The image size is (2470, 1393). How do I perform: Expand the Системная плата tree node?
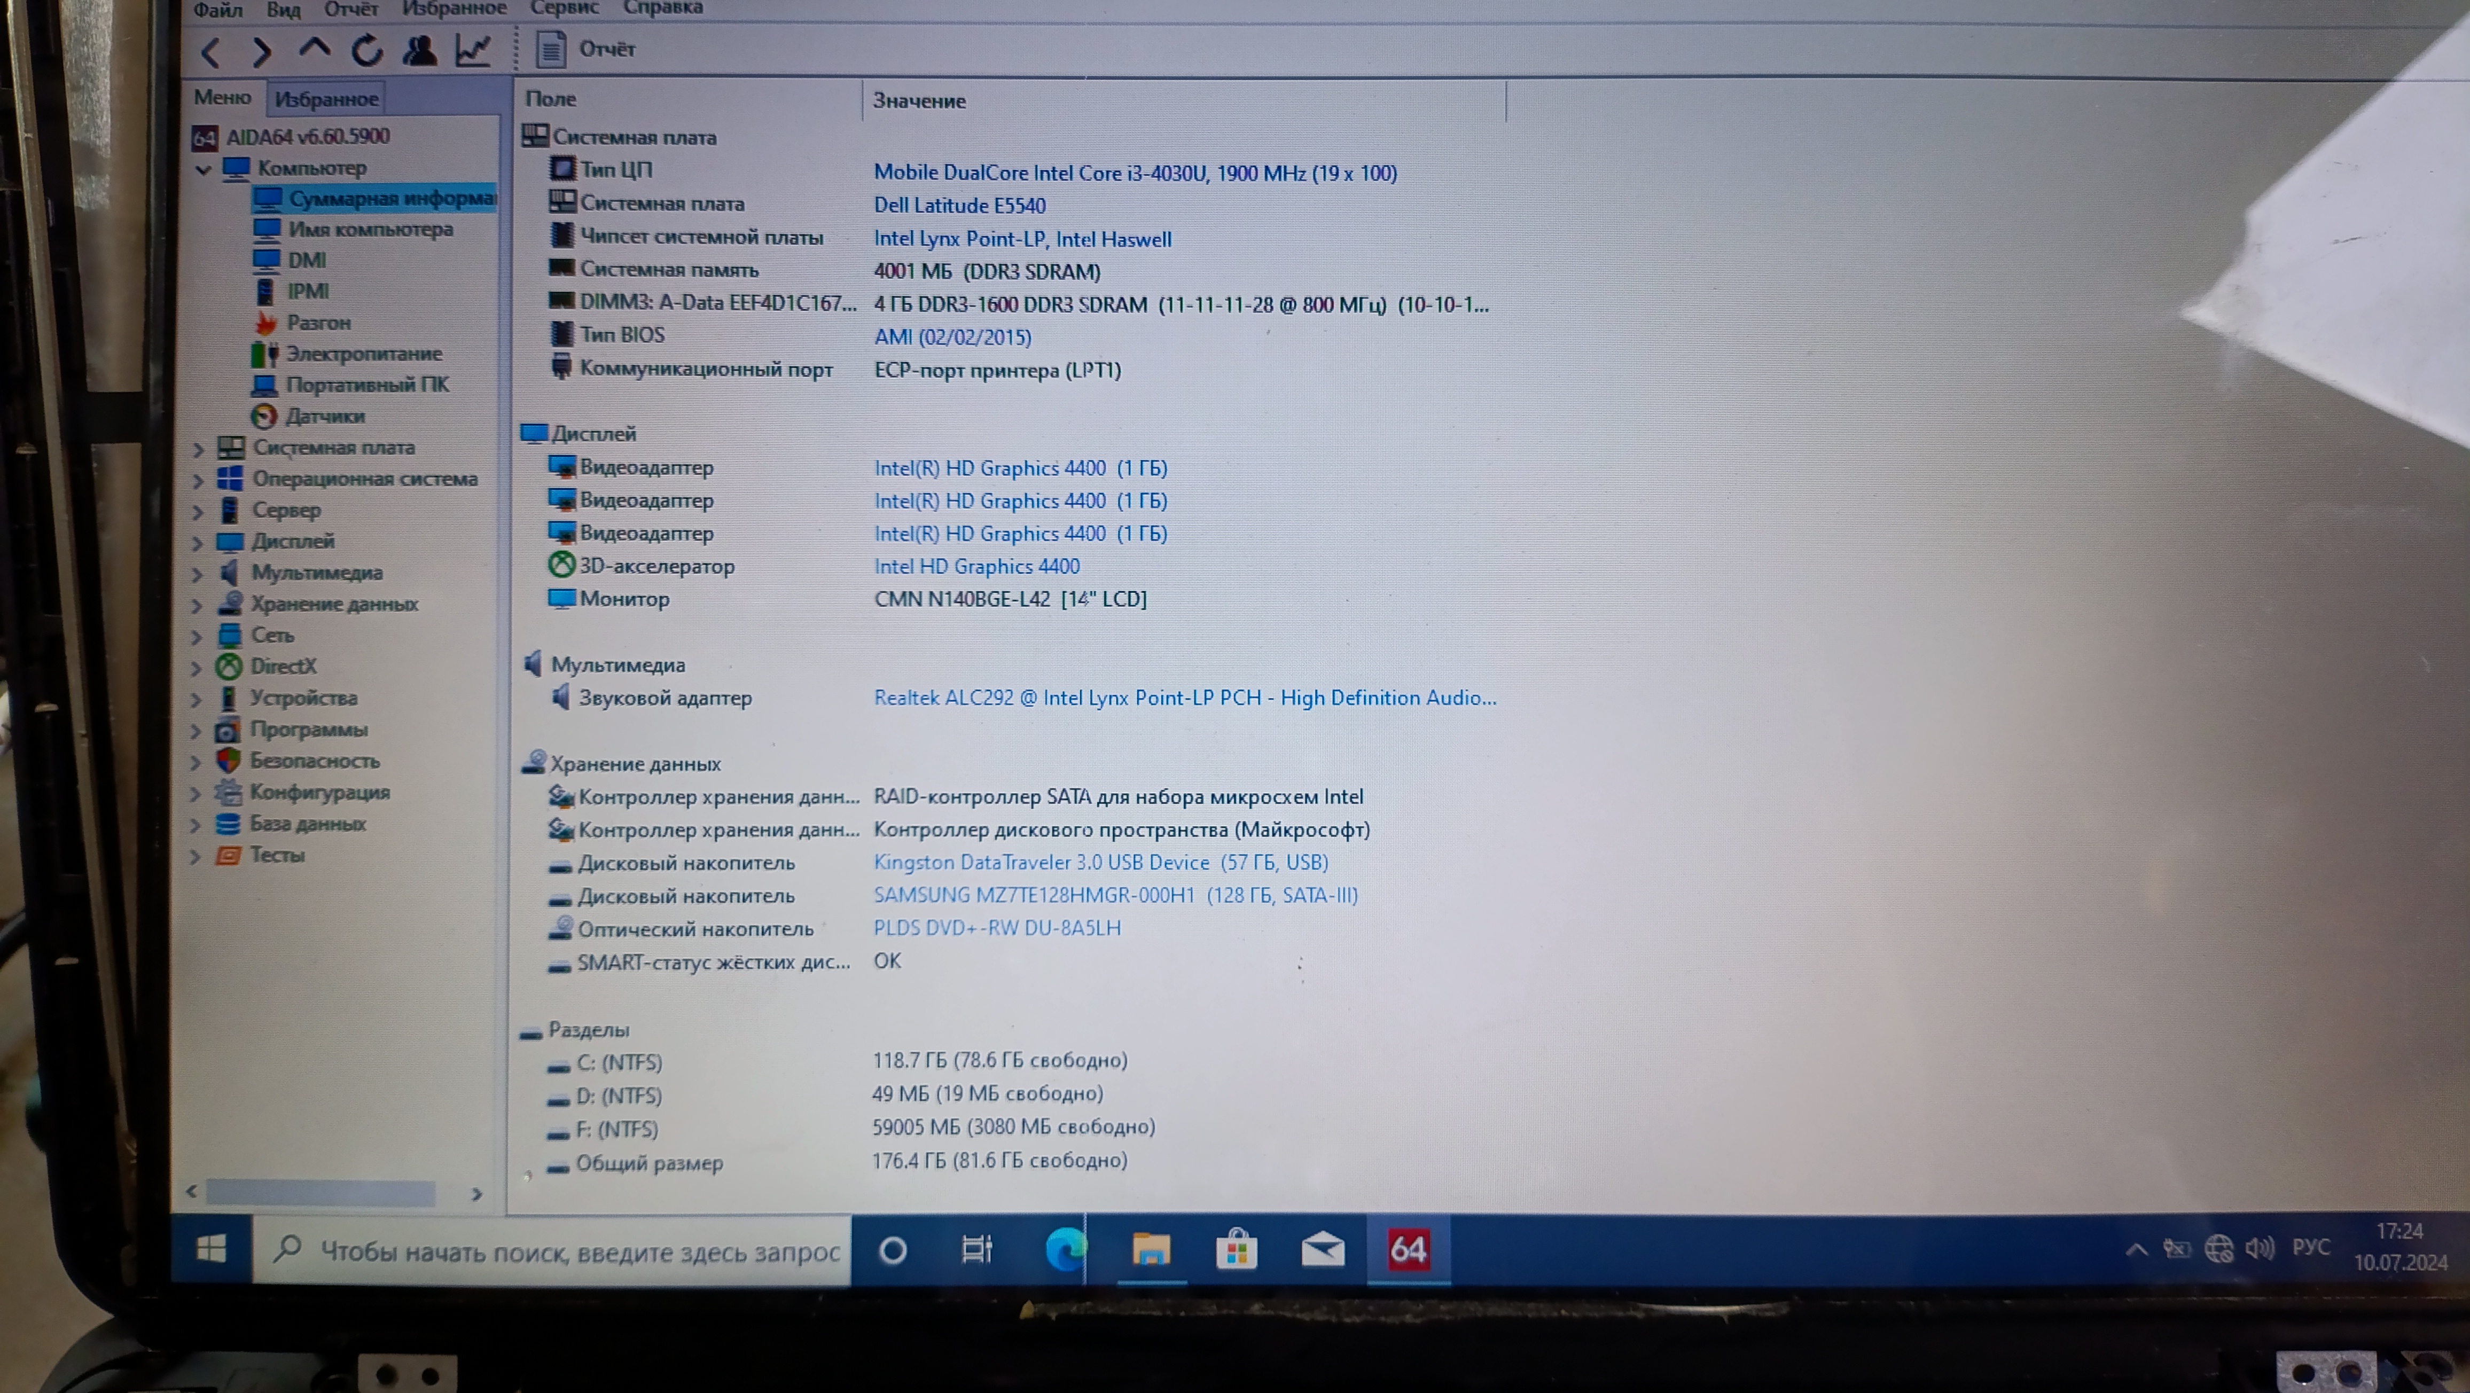199,449
